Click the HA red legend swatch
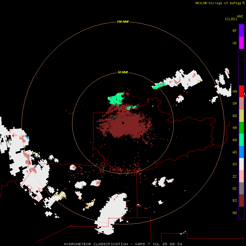 [x=241, y=91]
